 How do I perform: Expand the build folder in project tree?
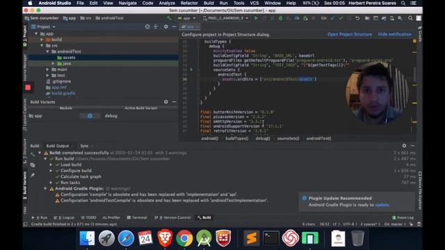pos(42,40)
